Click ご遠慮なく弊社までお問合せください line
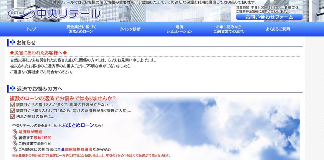324x160 pixels. pyautogui.click(x=41, y=72)
